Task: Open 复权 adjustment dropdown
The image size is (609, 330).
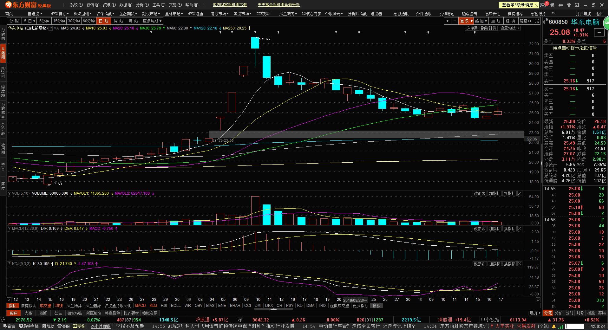Action: tap(466, 21)
